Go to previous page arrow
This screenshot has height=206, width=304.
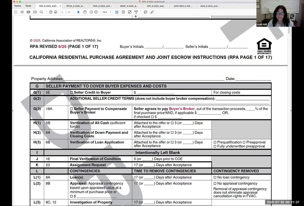51,12
